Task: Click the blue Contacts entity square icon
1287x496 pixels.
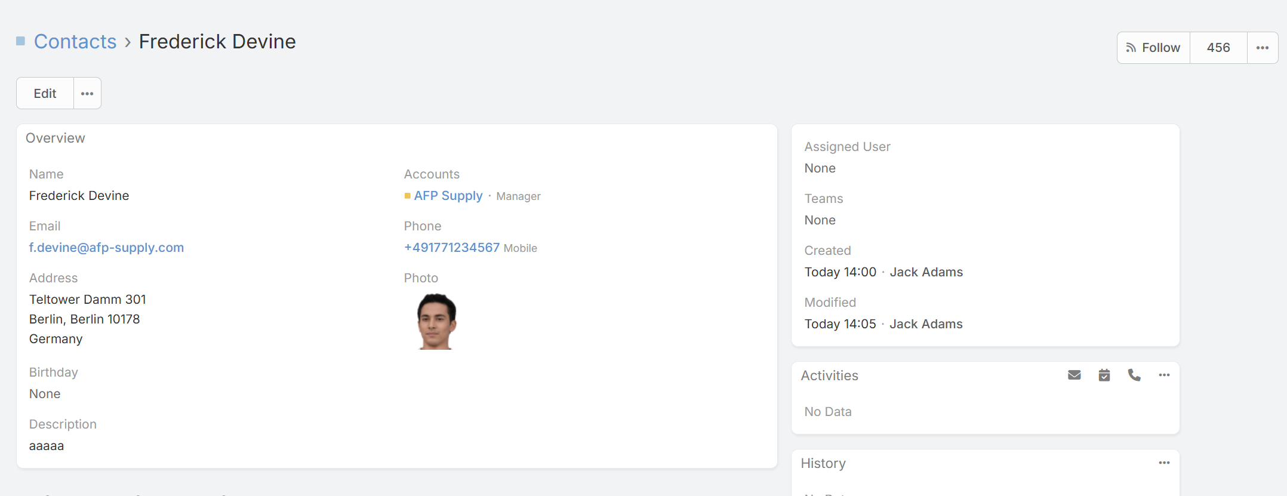Action: pyautogui.click(x=21, y=41)
